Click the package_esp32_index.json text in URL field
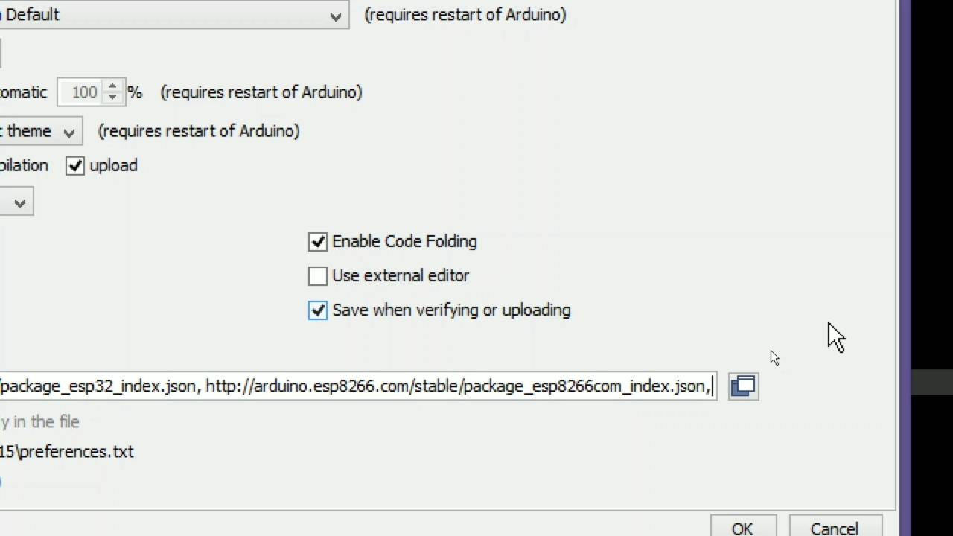Image resolution: width=953 pixels, height=536 pixels. (x=98, y=386)
